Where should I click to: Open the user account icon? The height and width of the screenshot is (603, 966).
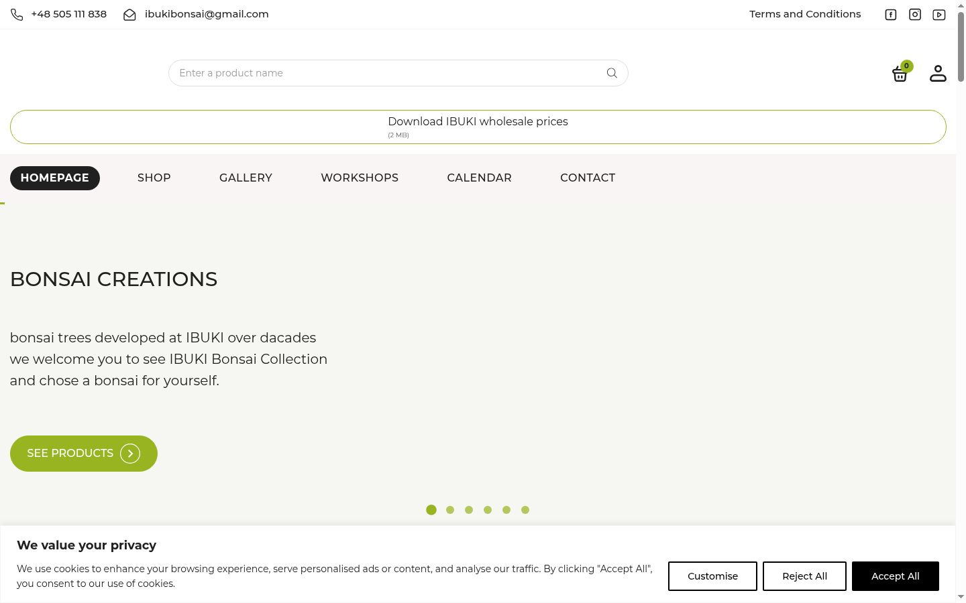[x=938, y=73]
